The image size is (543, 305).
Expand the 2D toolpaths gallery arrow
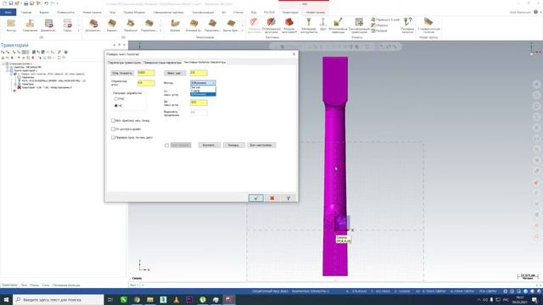[x=79, y=30]
